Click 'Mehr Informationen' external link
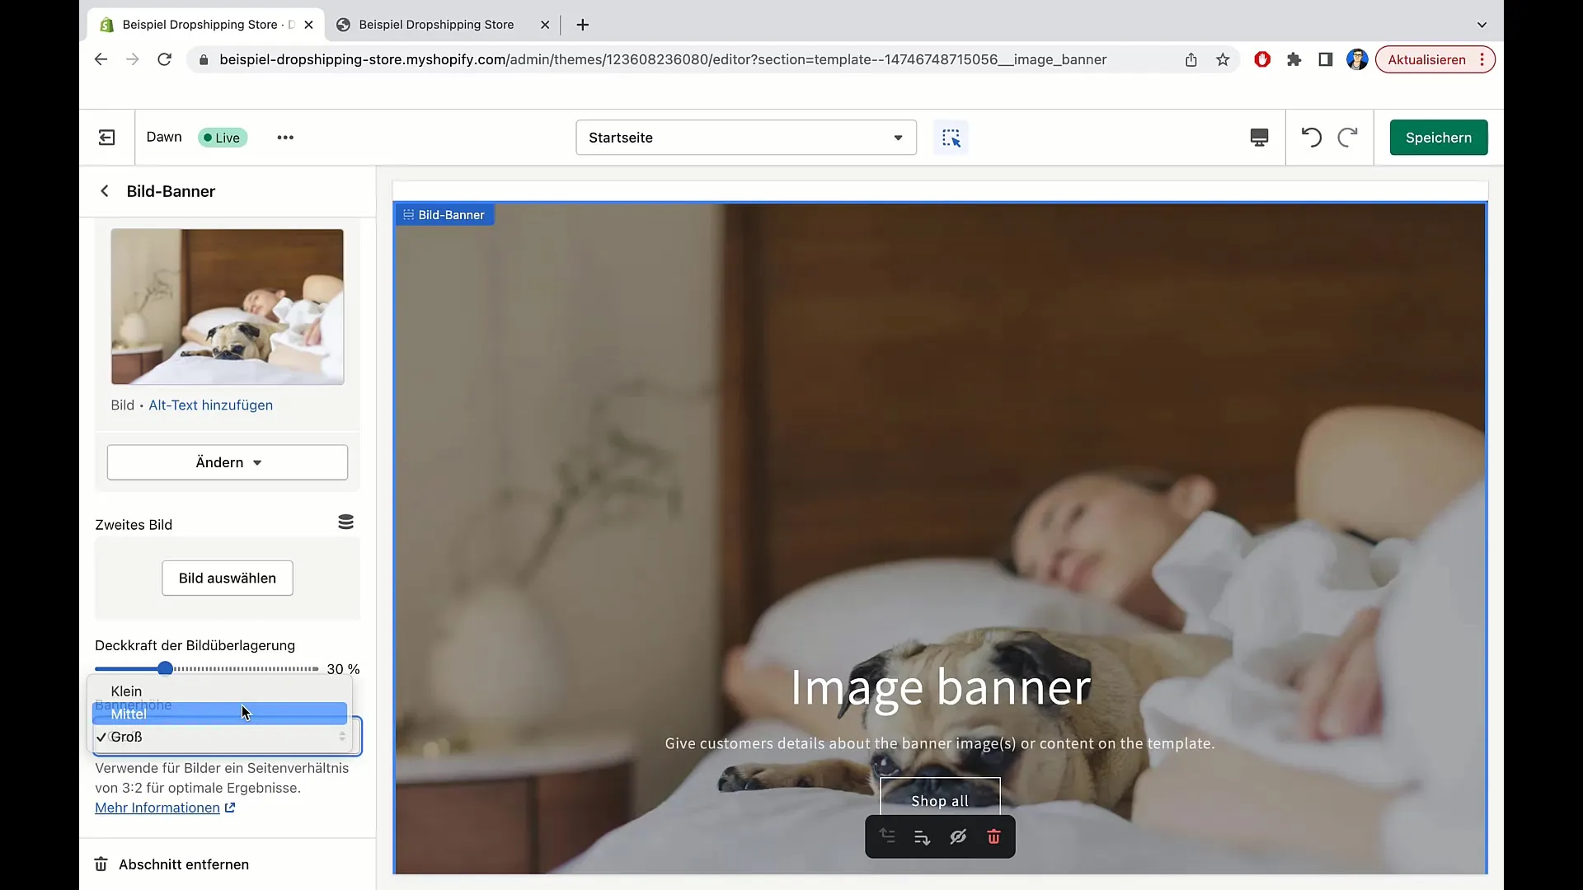Image resolution: width=1583 pixels, height=890 pixels. pyautogui.click(x=165, y=808)
